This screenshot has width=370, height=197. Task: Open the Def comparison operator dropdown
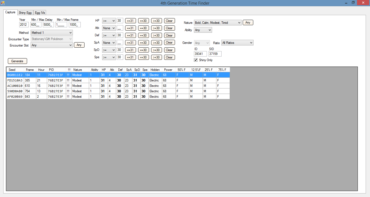[x=109, y=35]
